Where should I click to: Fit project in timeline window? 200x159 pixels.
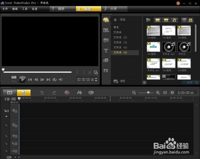coord(165,93)
